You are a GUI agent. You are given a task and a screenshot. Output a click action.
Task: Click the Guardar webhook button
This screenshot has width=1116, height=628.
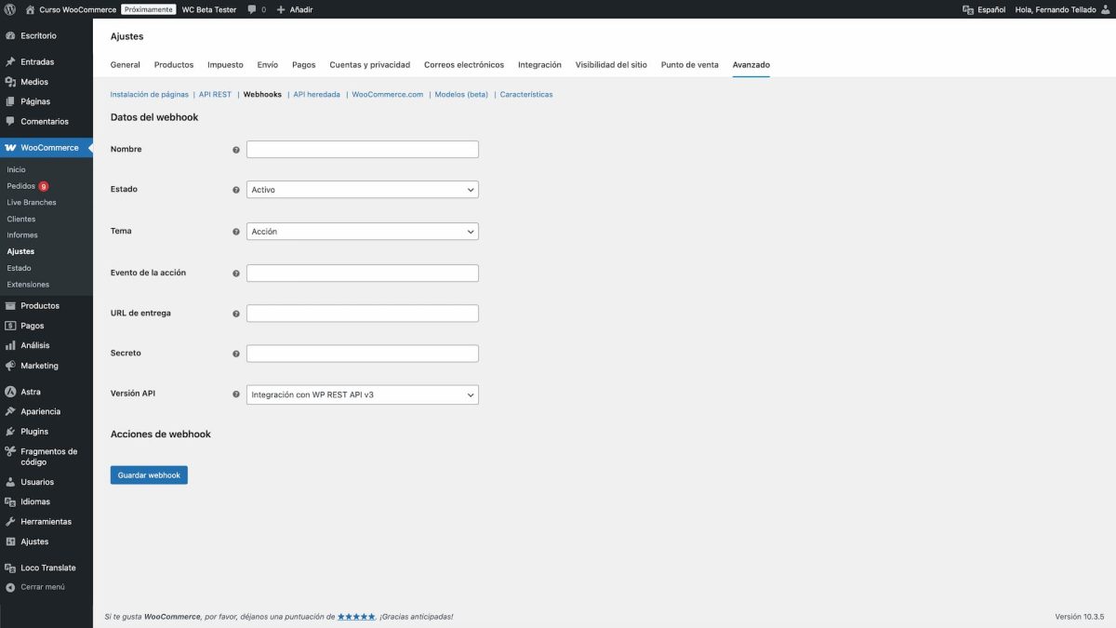click(149, 474)
